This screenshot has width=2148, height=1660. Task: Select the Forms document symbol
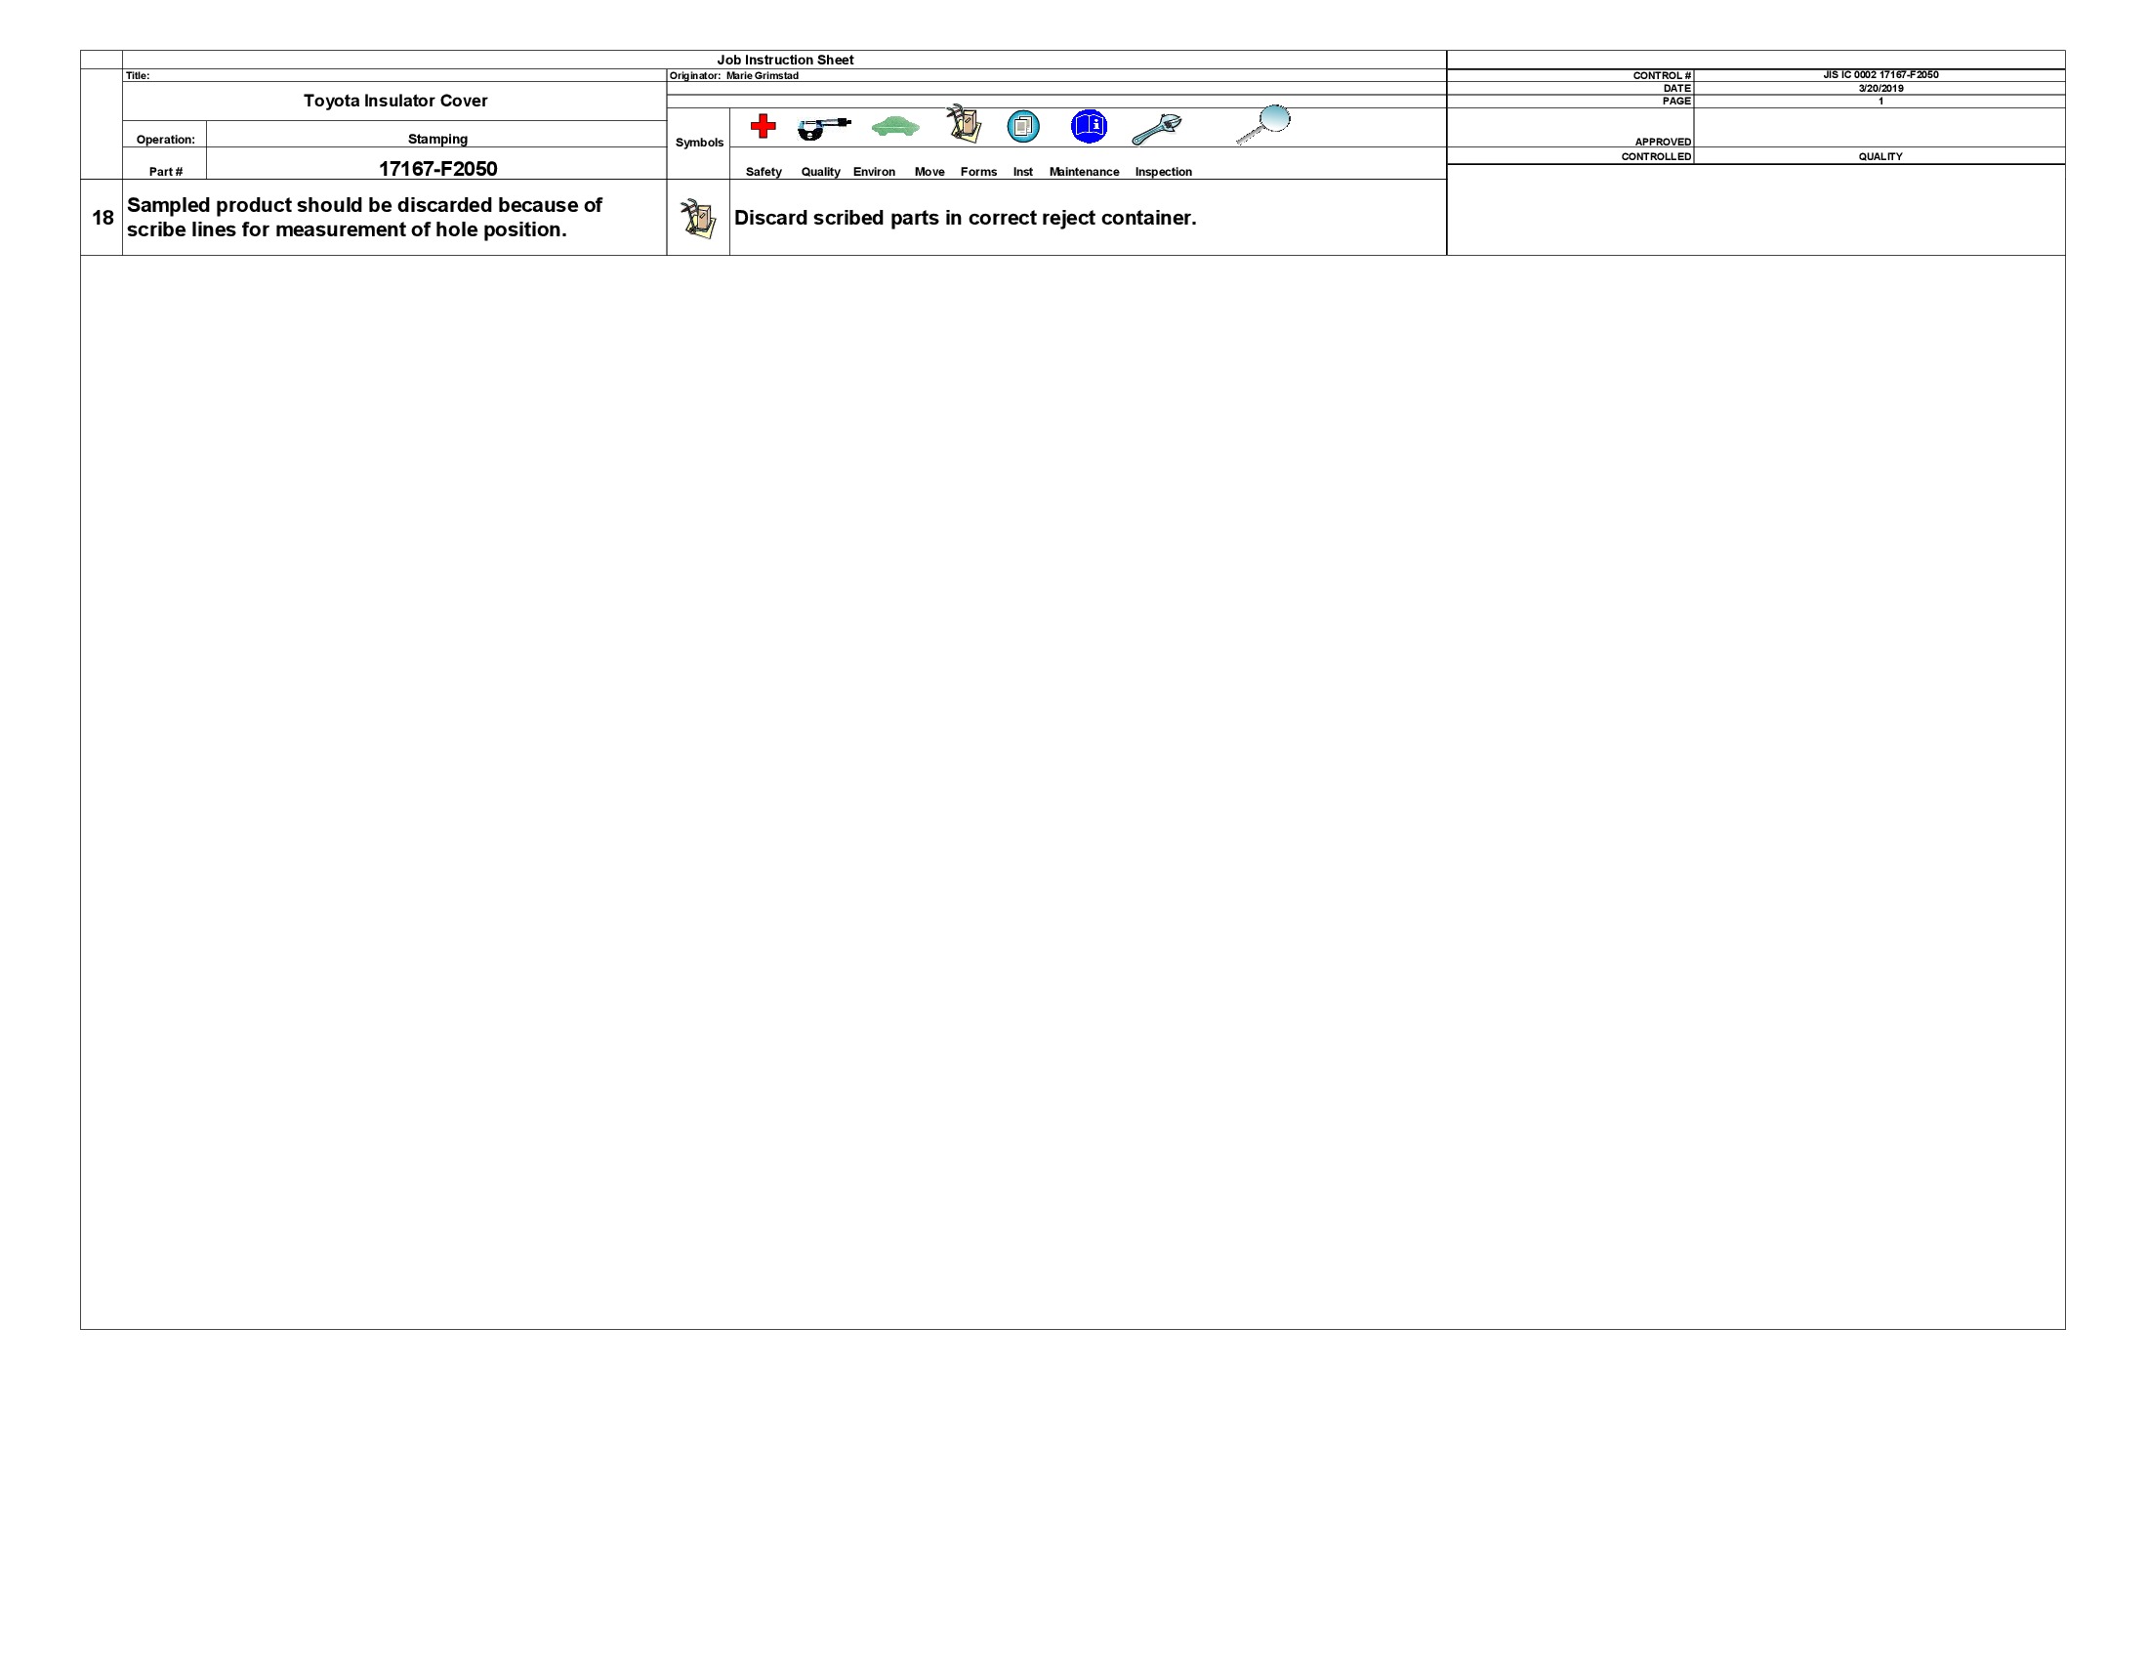pos(1023,126)
